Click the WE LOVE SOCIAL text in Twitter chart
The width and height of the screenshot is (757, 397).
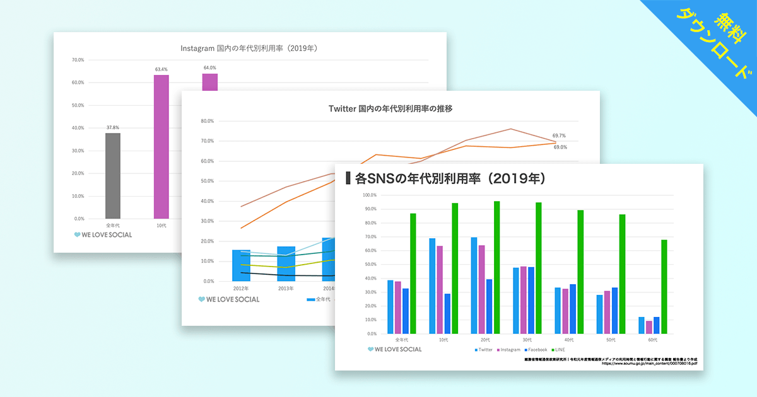233,299
